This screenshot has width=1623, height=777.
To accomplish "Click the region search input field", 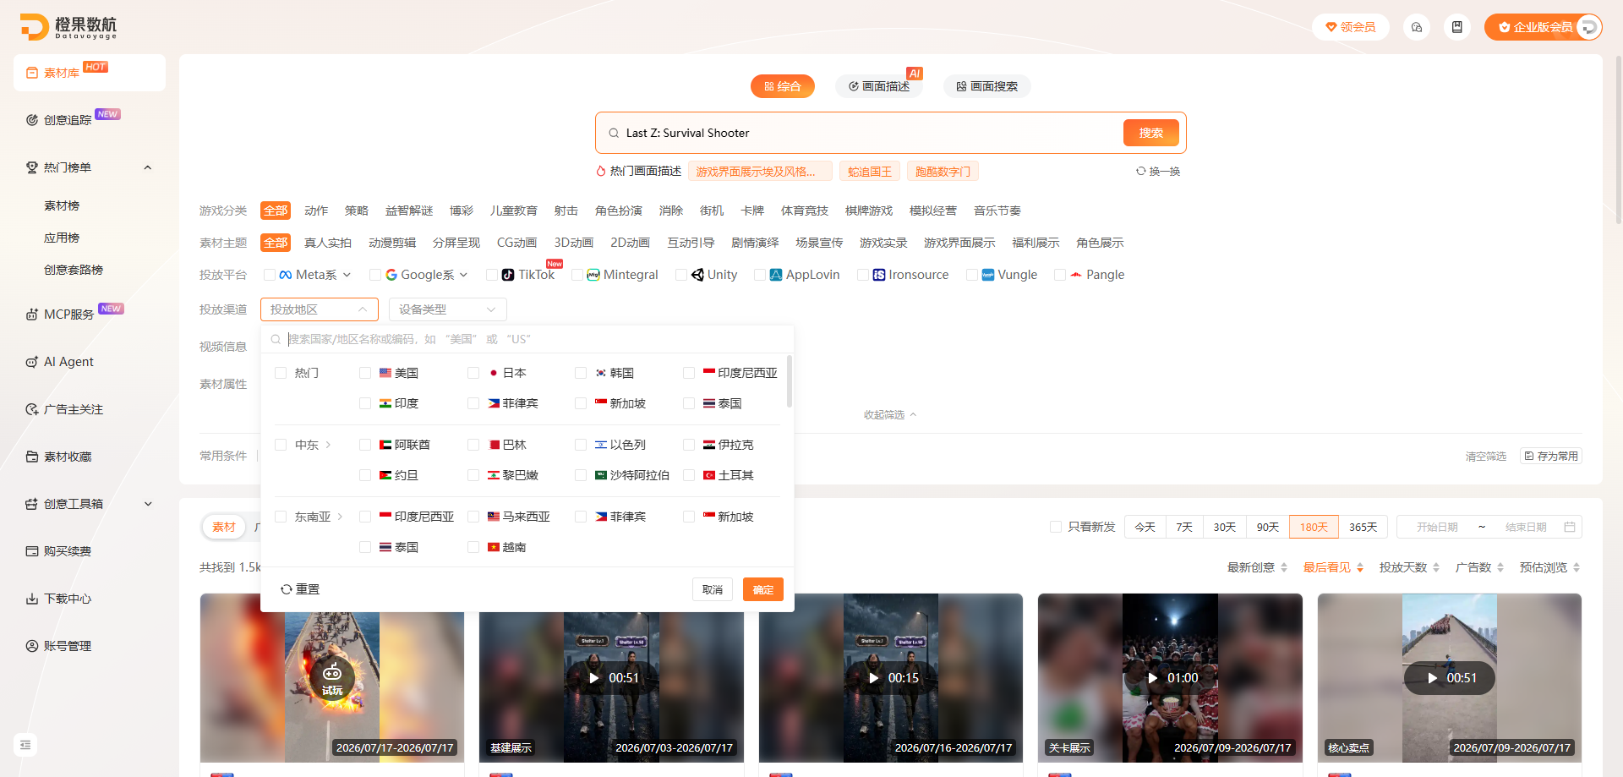I will coord(527,339).
